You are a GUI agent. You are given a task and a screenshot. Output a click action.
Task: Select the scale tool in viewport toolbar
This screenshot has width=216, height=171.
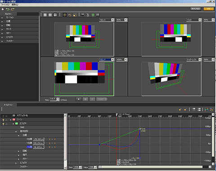[75, 15]
